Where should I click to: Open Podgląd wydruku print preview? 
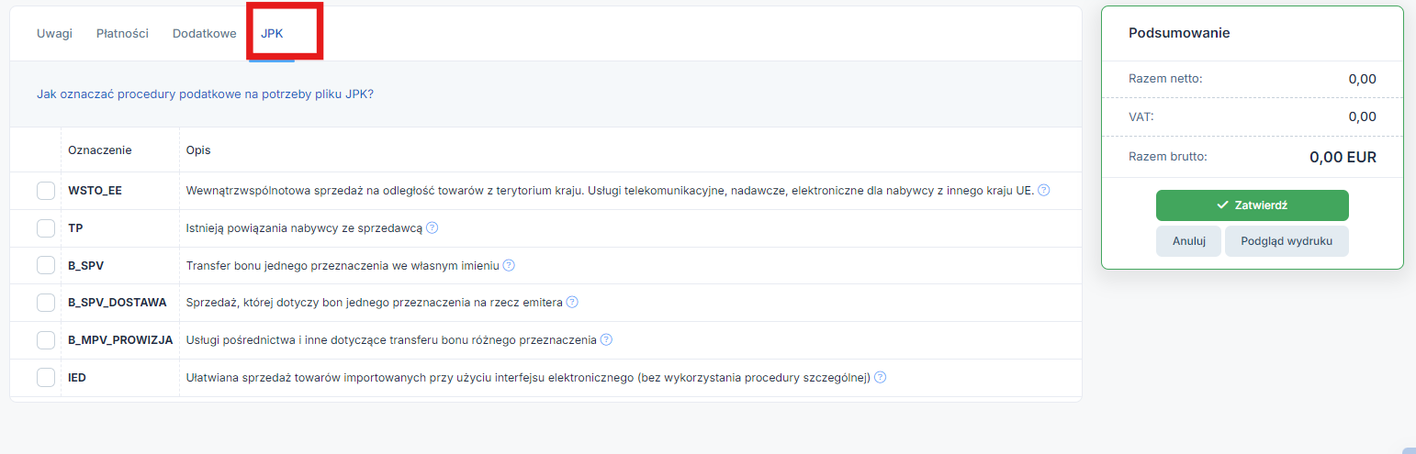click(1286, 241)
